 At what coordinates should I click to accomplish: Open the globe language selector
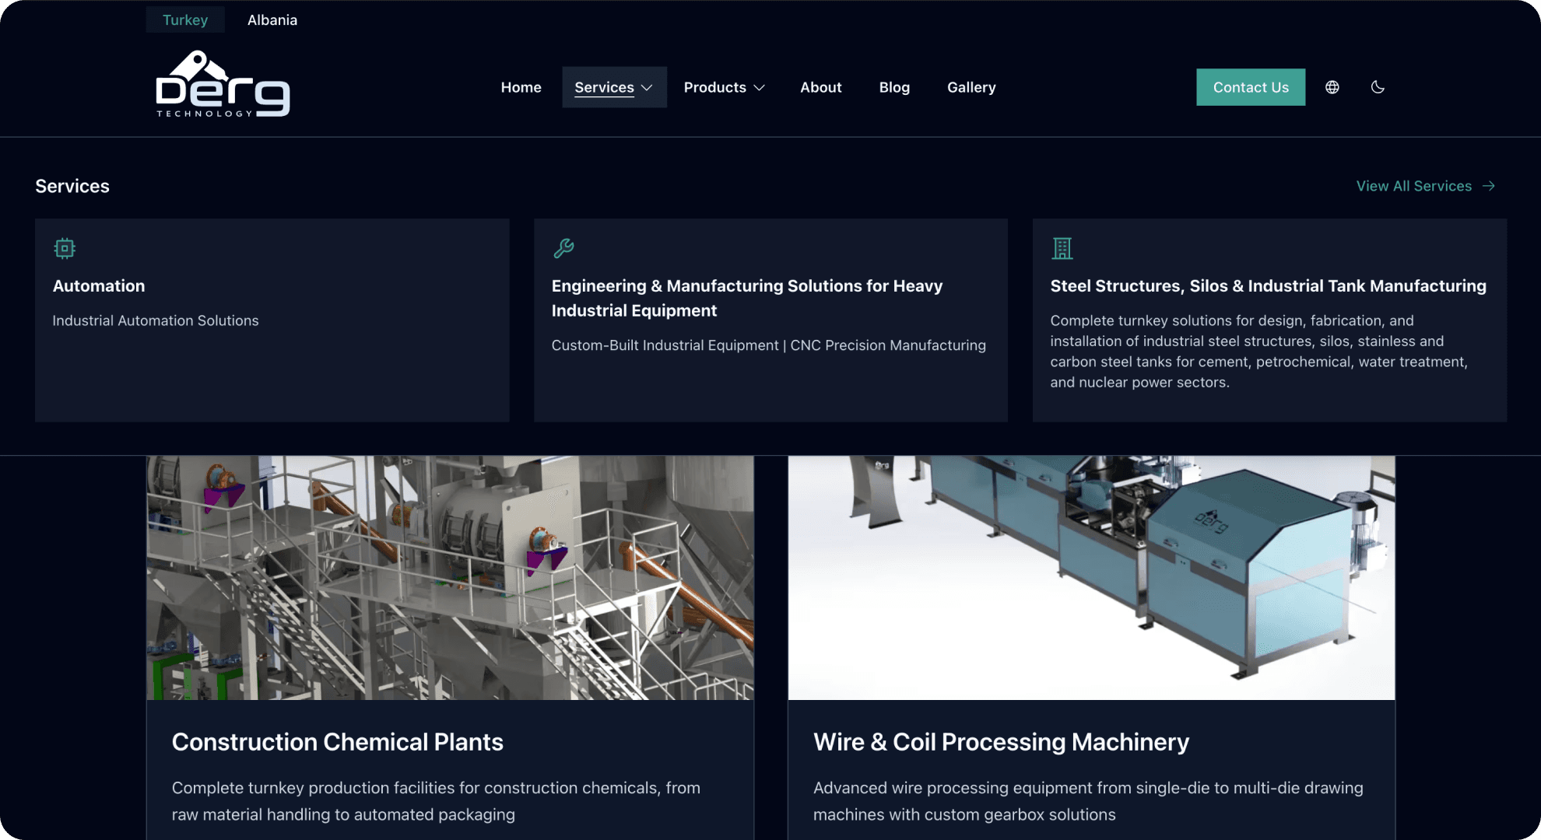(x=1332, y=87)
